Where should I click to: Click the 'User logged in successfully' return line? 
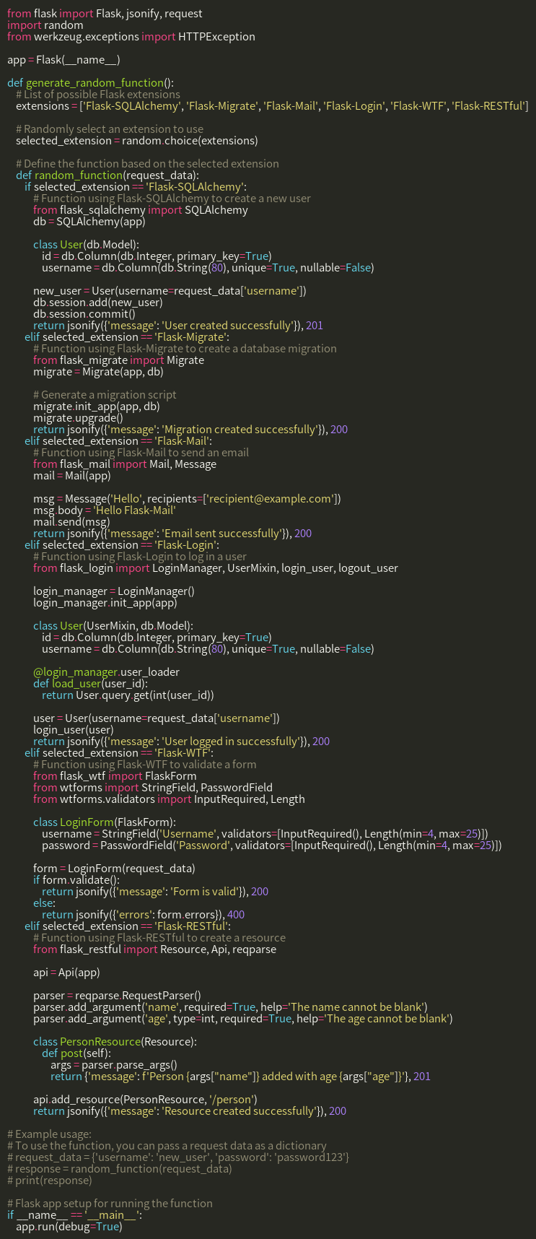tap(183, 743)
